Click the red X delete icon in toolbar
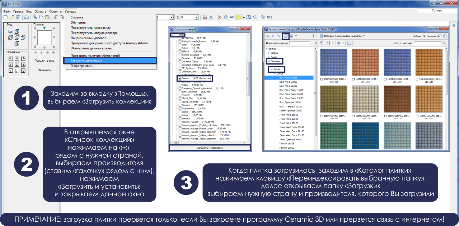The image size is (459, 226). coord(220,17)
